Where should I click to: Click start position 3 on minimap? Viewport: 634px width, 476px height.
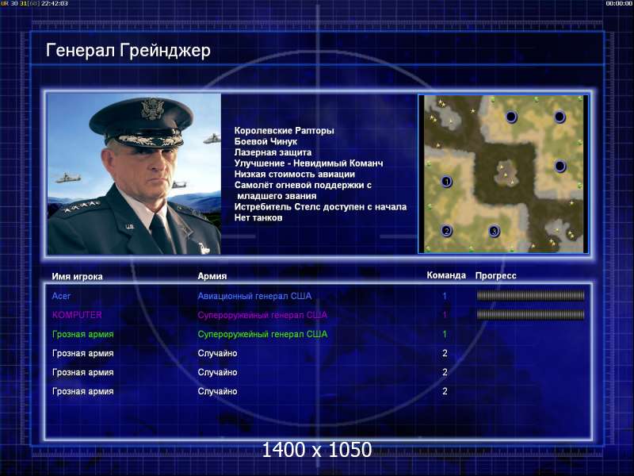click(x=494, y=231)
